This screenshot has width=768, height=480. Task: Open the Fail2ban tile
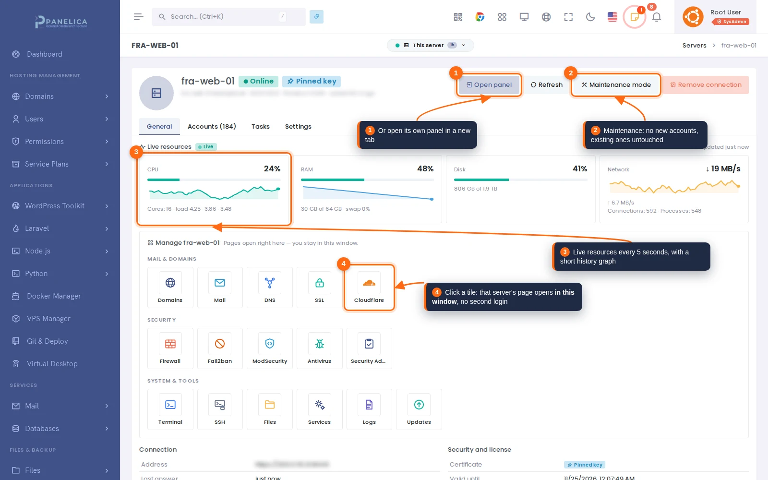click(220, 348)
